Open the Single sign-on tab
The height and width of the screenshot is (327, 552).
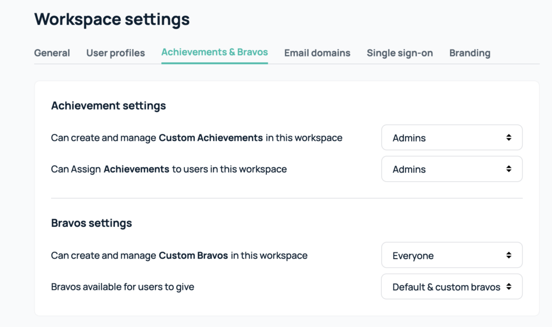399,53
